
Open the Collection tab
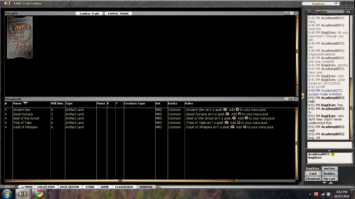click(46, 187)
